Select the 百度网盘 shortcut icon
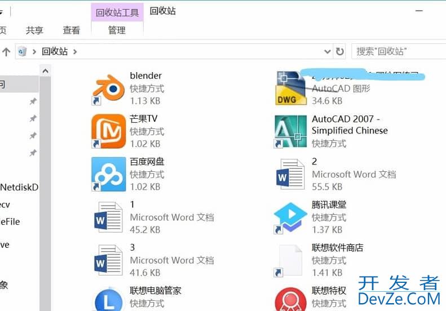Screen dimensions: 446x311 pos(108,174)
